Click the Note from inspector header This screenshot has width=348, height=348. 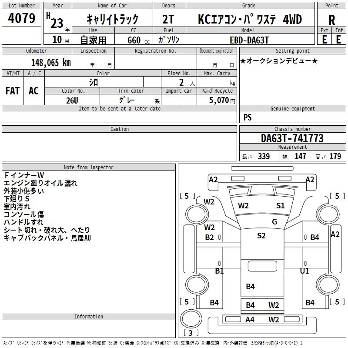coord(89,167)
